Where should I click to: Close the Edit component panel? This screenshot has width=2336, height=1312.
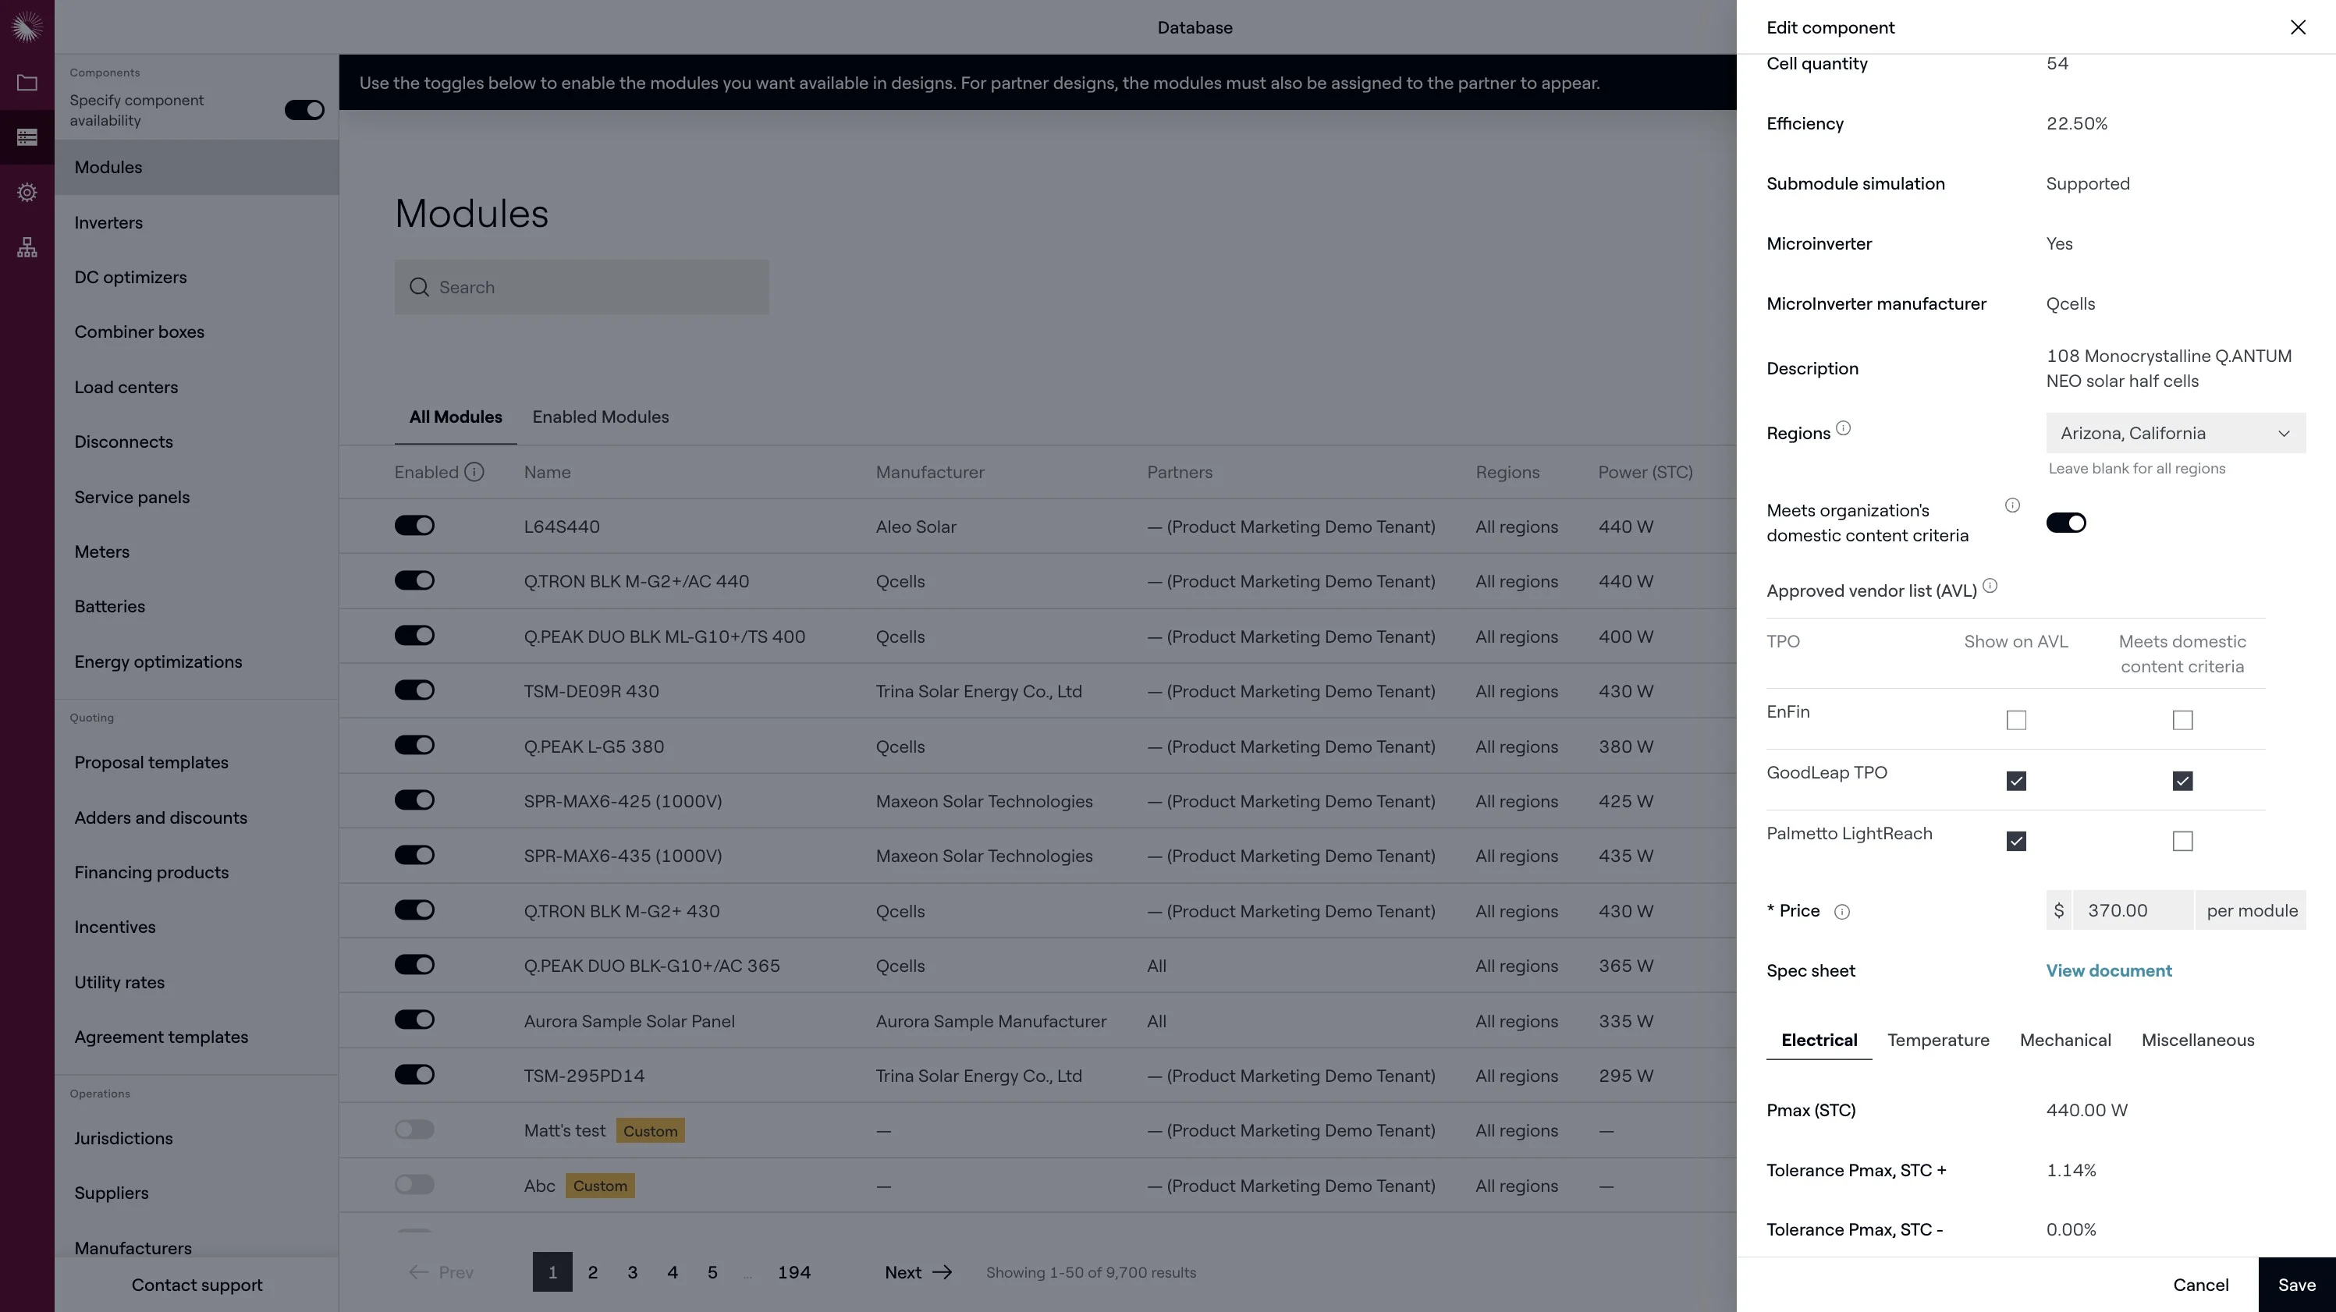2297,27
